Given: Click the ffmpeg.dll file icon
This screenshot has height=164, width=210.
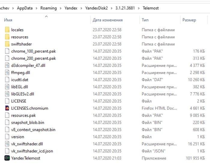Looking at the screenshot, I should (x=7, y=73).
